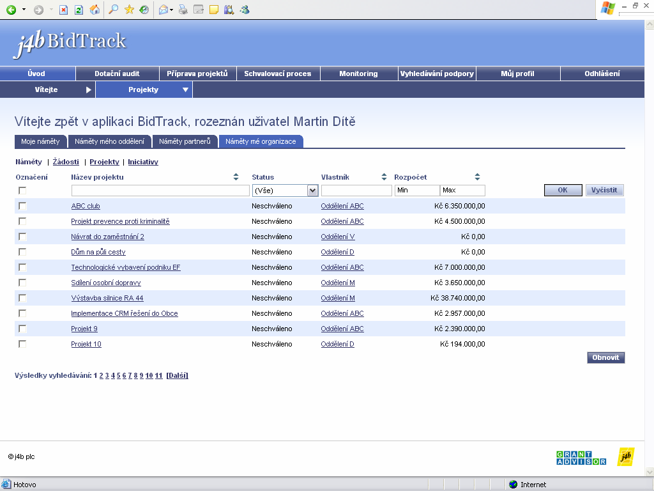
Task: Sort by Vlastník using sort arrows
Action: tap(384, 177)
